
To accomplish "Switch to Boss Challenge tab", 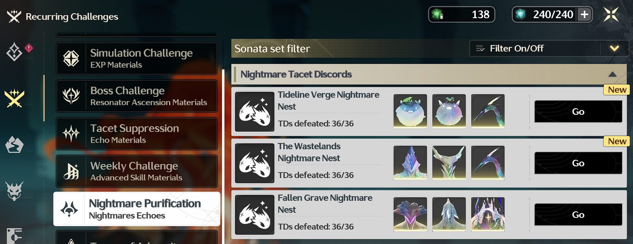I will 137,96.
